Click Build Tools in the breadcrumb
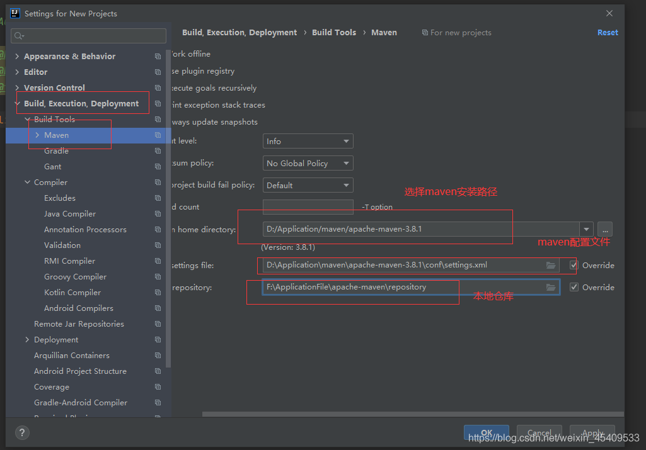646x450 pixels. pos(334,33)
